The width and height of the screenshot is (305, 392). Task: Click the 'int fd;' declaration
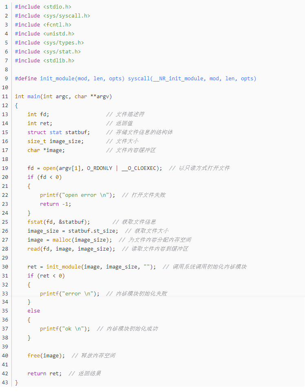[38, 115]
